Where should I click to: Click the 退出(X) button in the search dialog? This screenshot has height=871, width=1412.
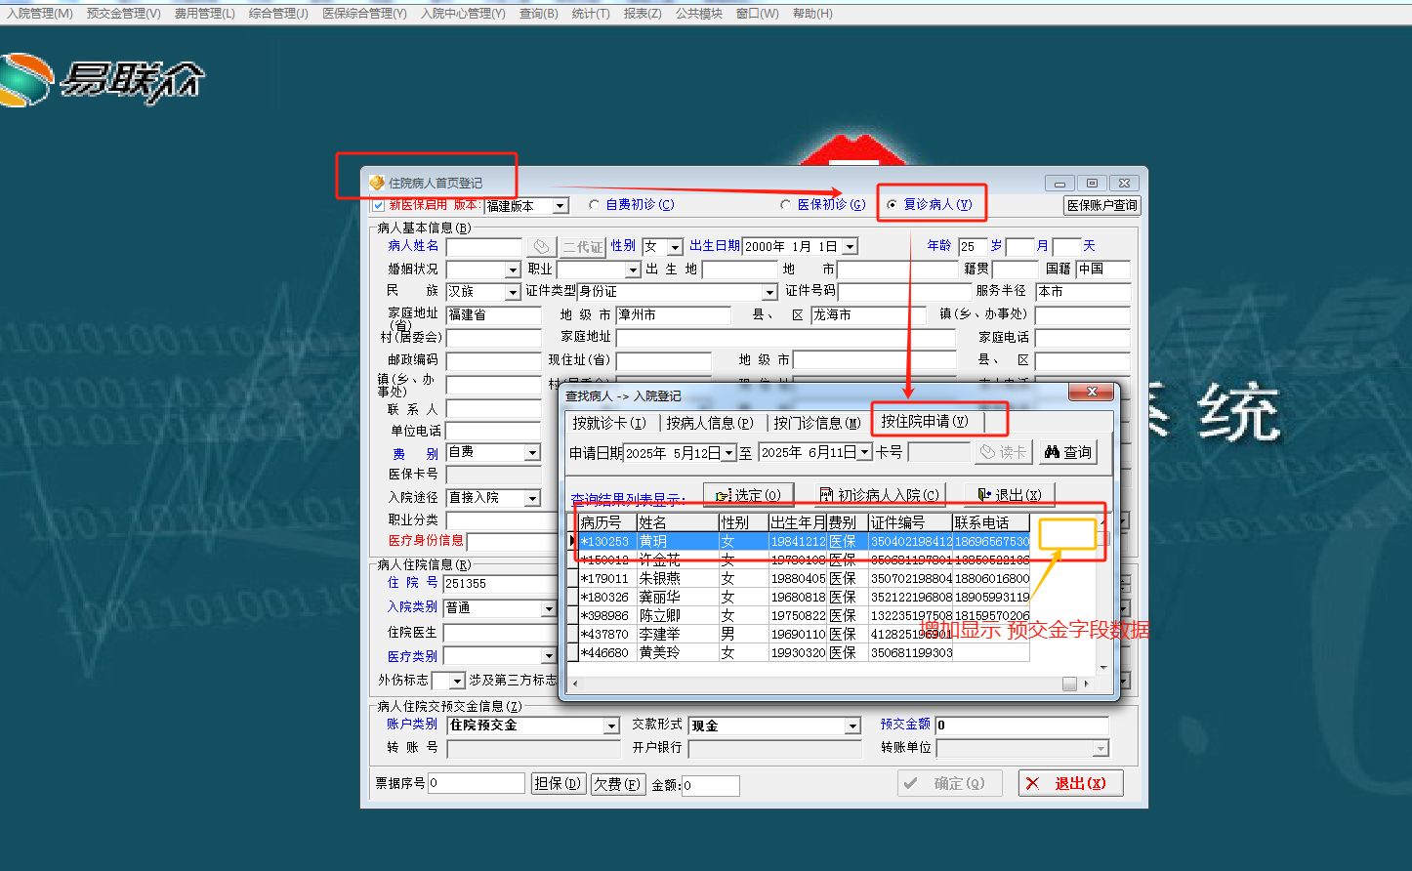pos(1010,495)
